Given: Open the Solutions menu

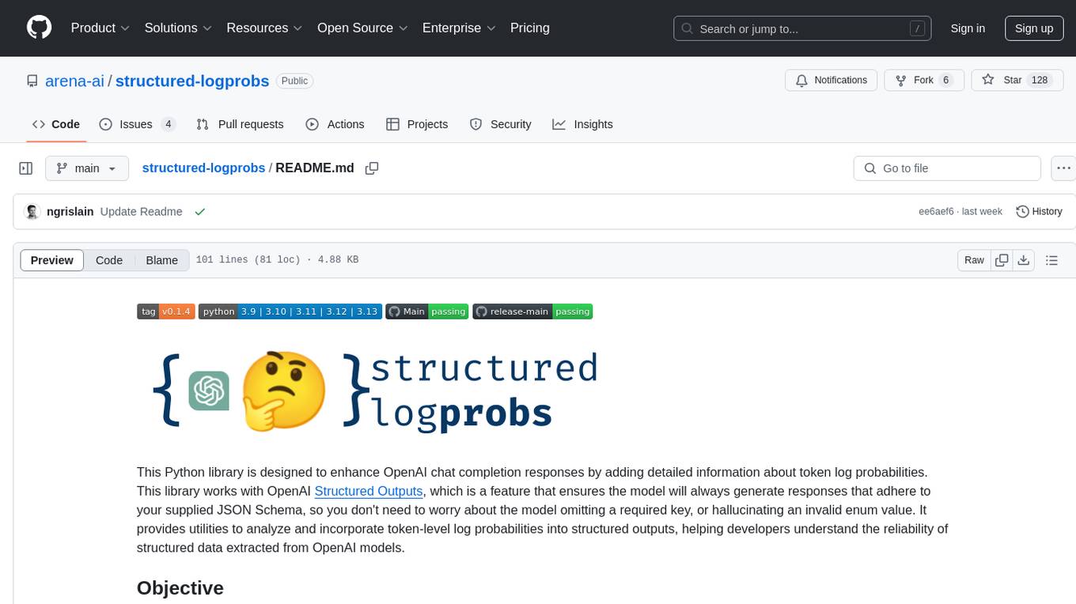Looking at the screenshot, I should coord(178,28).
